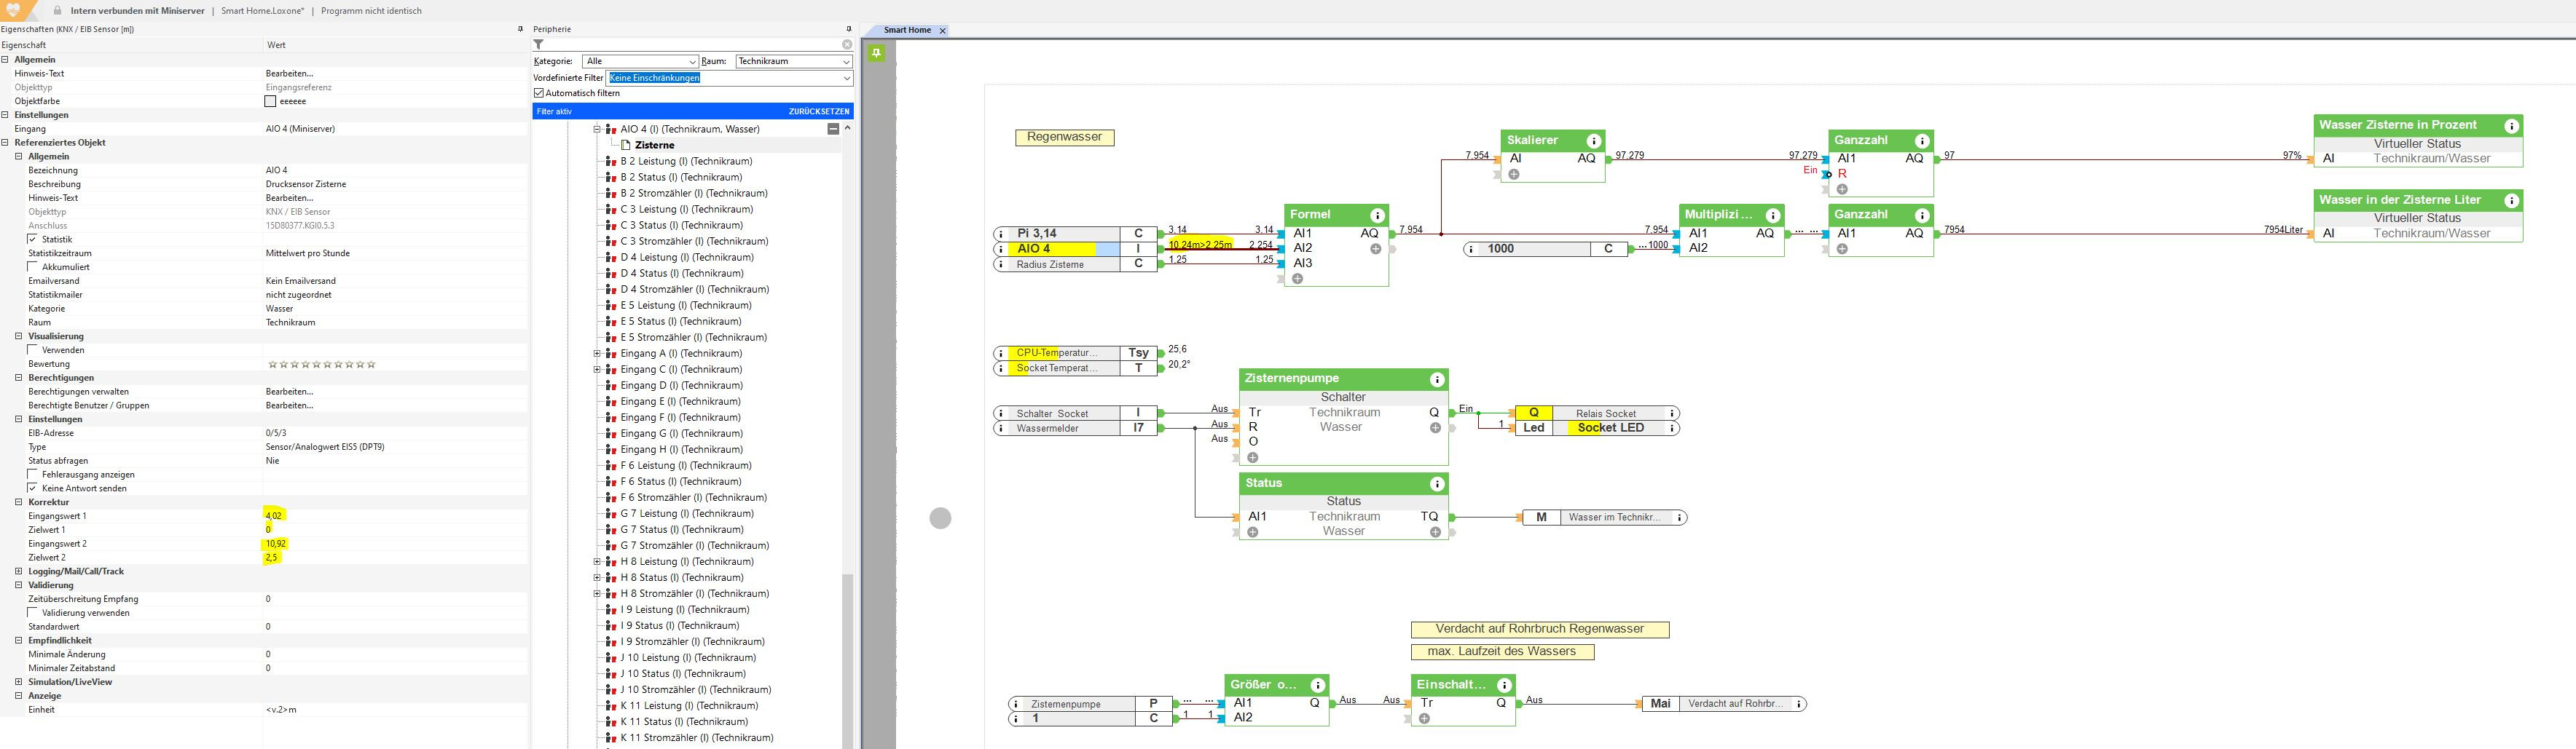The image size is (2576, 749).
Task: Click the green pin icon beside the canvas
Action: 877,53
